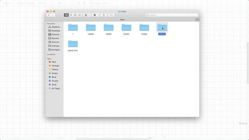Open the postgres folder in sidebar
This screenshot has width=249, height=140.
click(54, 50)
